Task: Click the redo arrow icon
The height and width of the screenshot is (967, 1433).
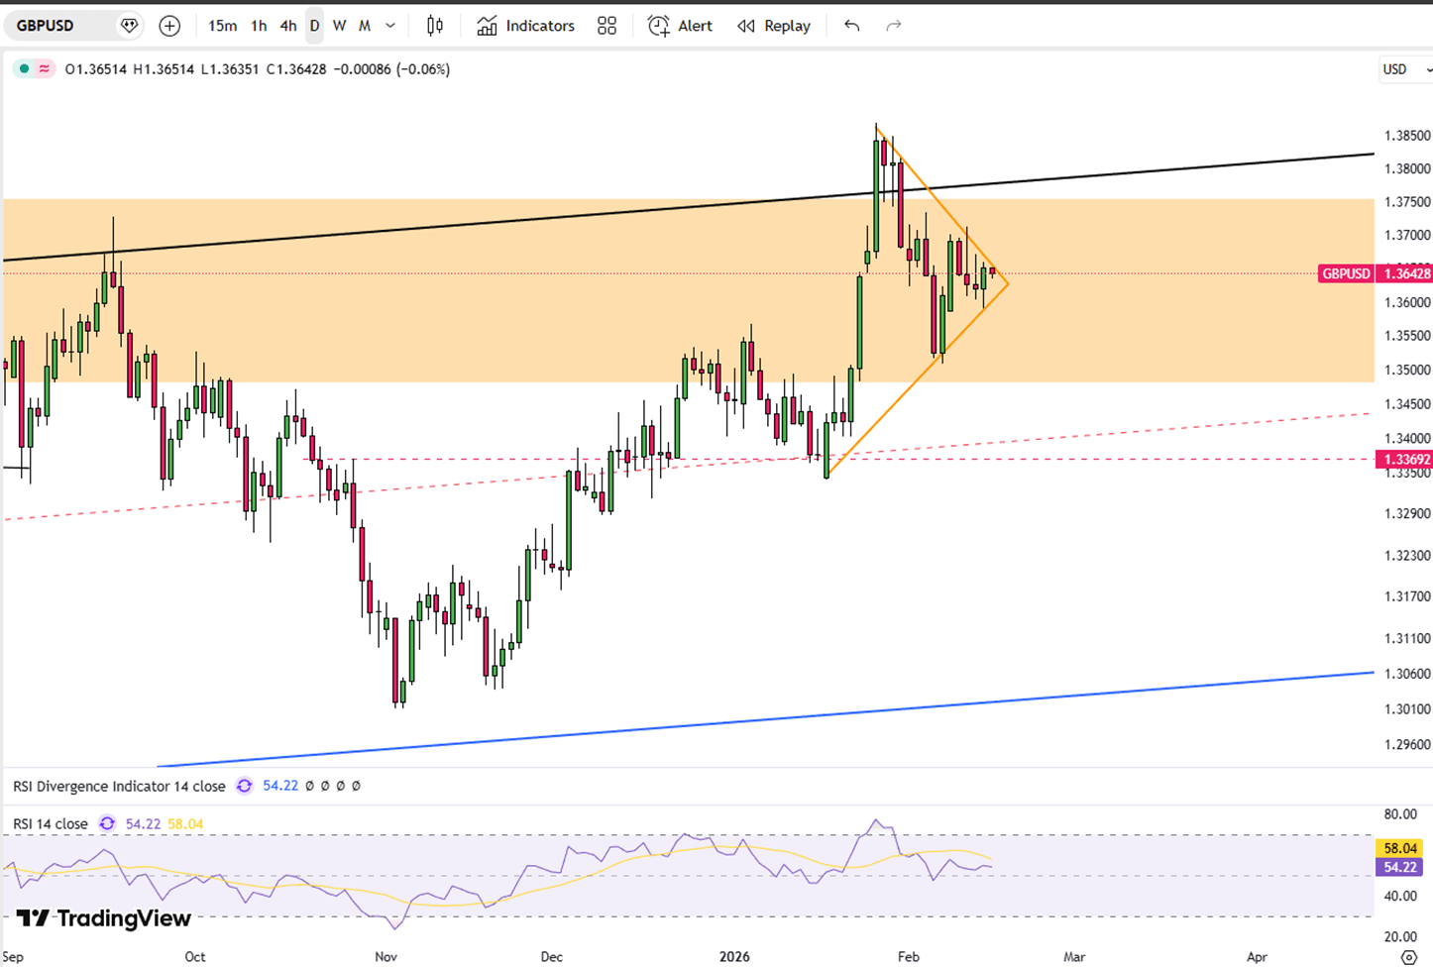Action: click(893, 26)
